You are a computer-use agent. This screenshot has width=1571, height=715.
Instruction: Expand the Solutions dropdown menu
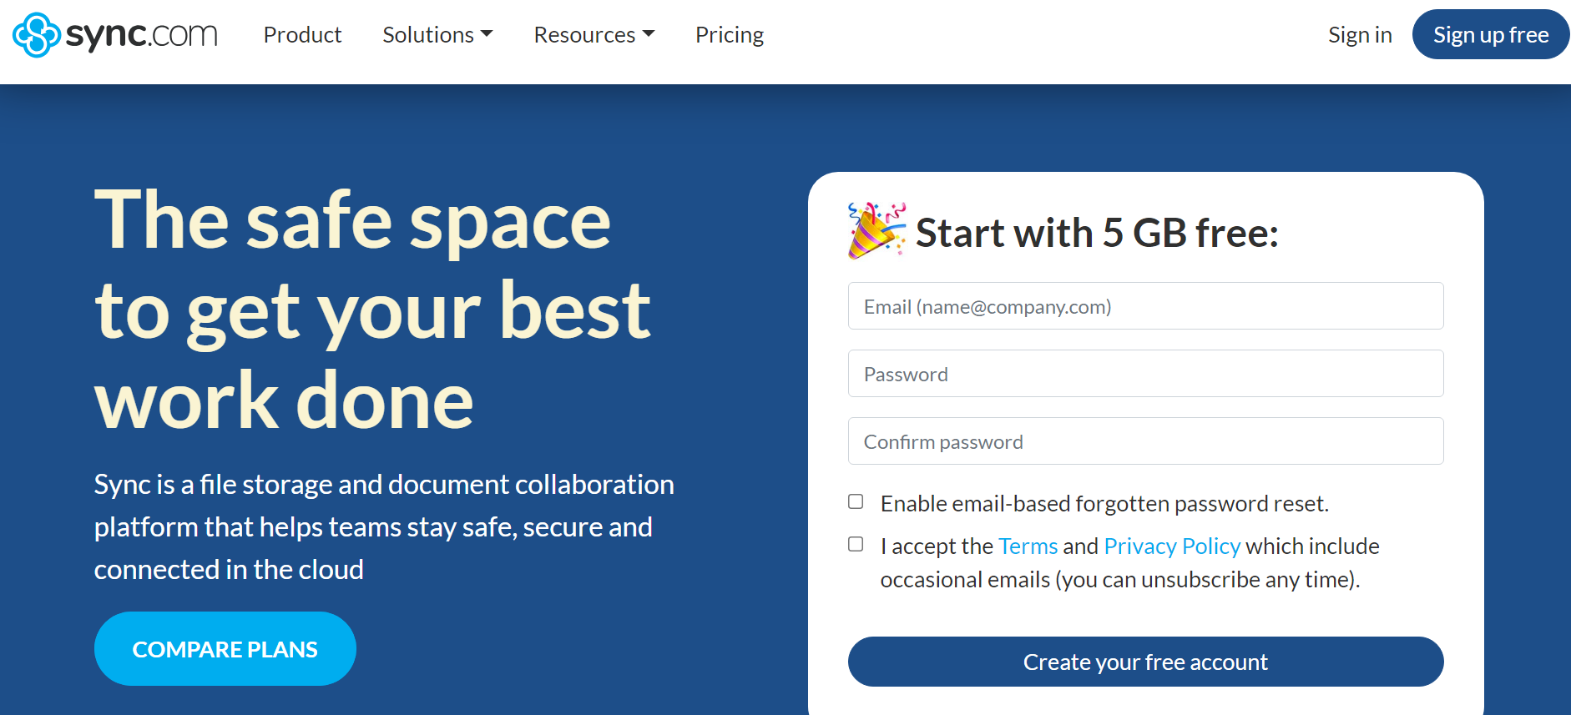pyautogui.click(x=437, y=35)
